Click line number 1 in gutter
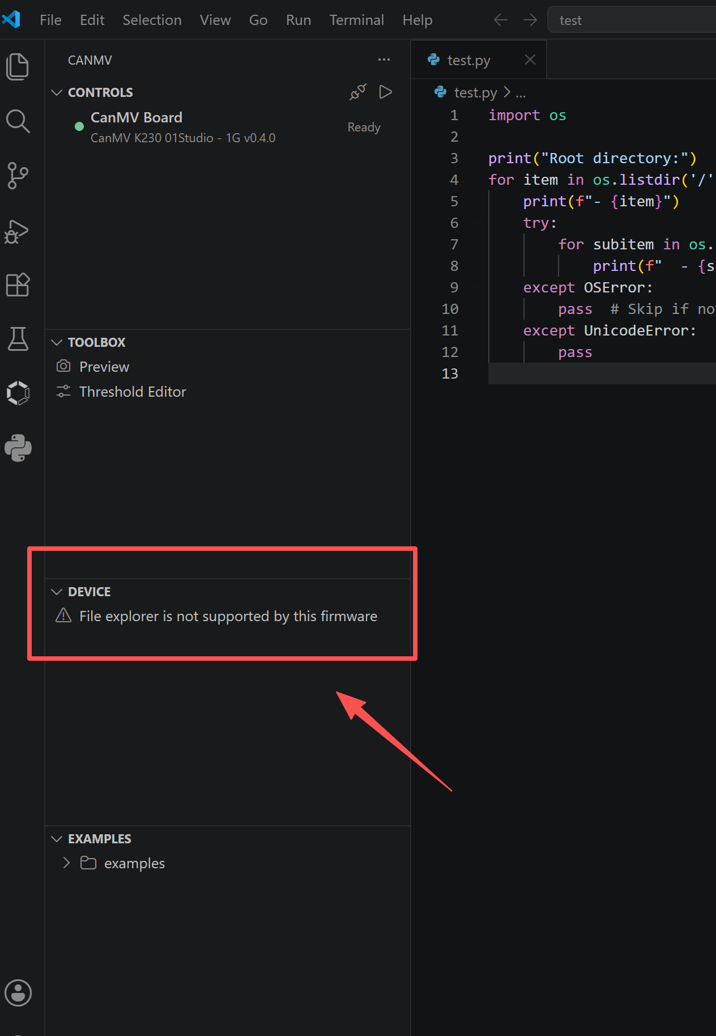 454,115
